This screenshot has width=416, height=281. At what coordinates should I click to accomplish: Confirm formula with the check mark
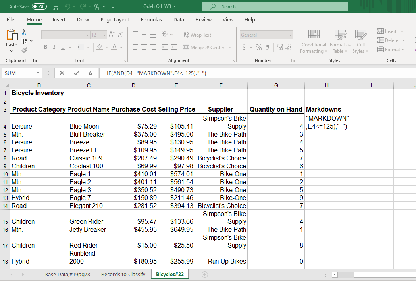coord(77,73)
